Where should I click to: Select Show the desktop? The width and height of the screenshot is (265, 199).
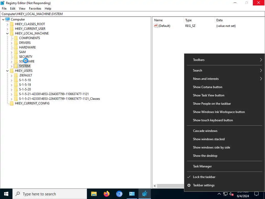(x=224, y=156)
